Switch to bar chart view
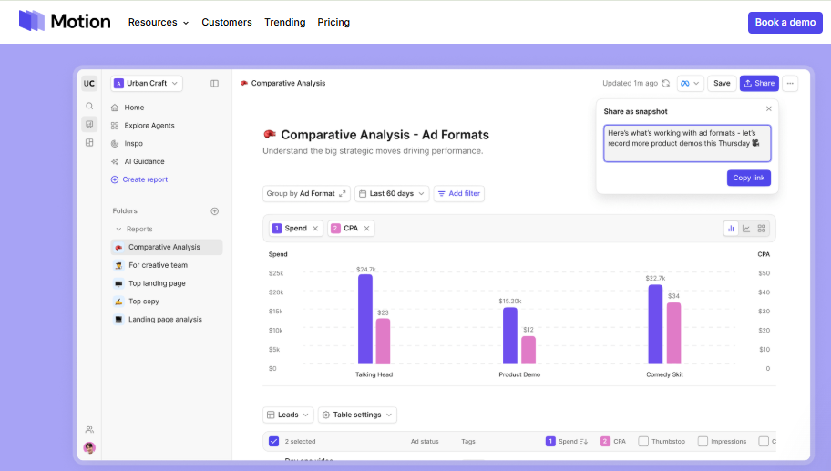Viewport: 831px width, 471px height. [731, 229]
